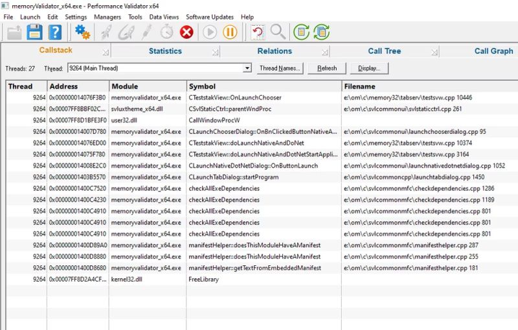Click the red undo-arrow clear data icon
The image size is (518, 330).
click(x=258, y=32)
